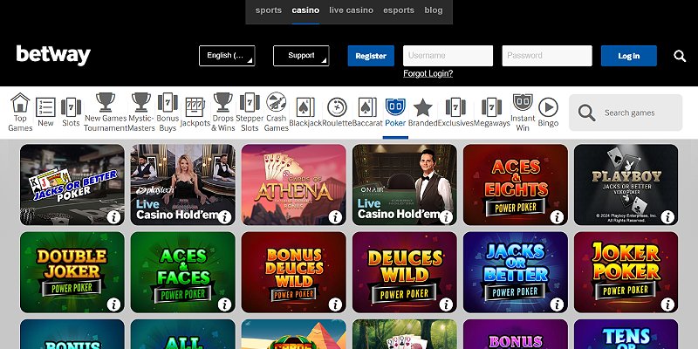Show info for Aces & Eights game
Viewport: 698px width, 349px height.
coord(557,217)
